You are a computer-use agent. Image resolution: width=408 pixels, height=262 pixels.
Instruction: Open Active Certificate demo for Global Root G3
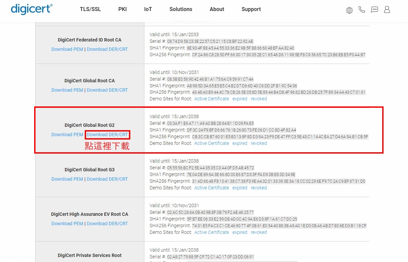(212, 188)
